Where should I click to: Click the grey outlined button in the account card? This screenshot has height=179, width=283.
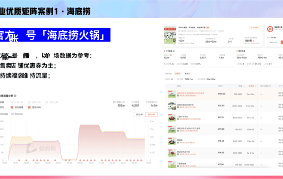point(274,42)
